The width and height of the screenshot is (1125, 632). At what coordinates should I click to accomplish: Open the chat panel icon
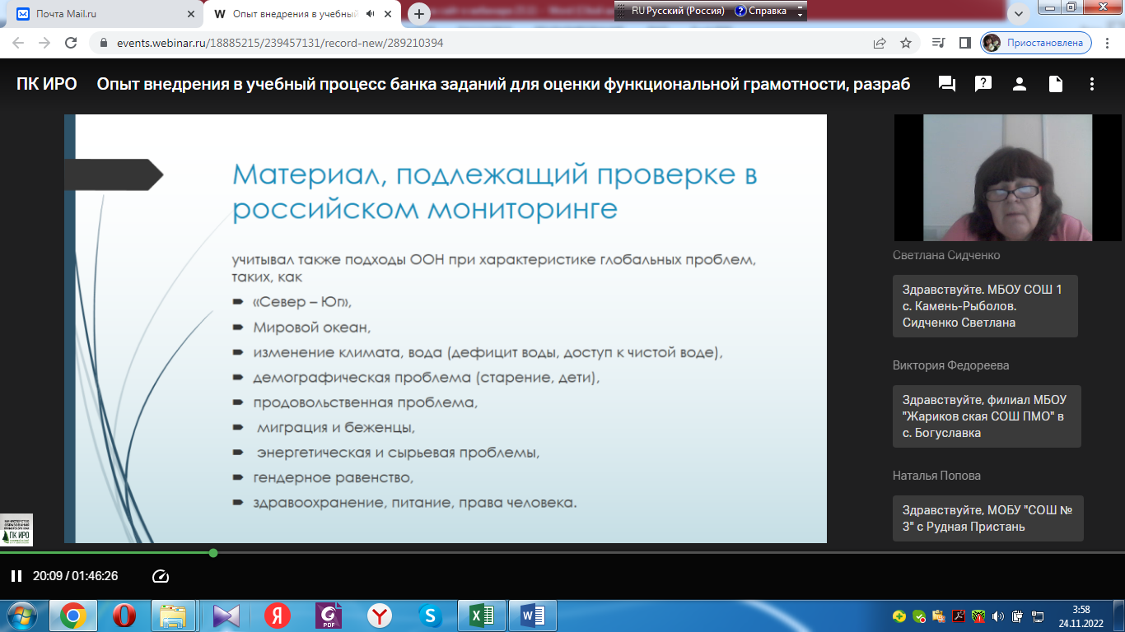(x=946, y=84)
